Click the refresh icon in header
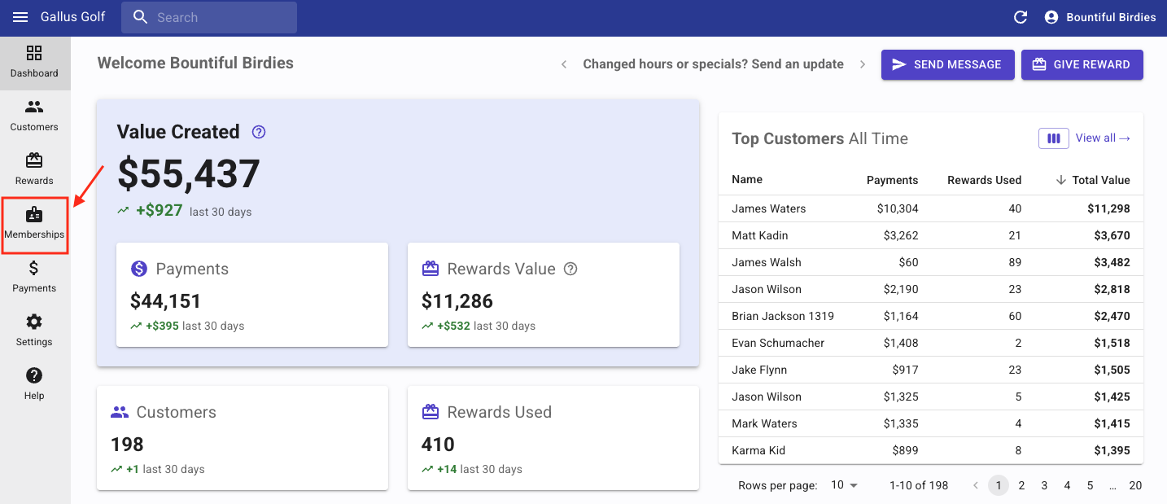 coord(1020,17)
